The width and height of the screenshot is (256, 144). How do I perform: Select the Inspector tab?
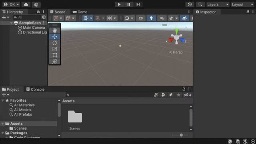tap(206, 12)
